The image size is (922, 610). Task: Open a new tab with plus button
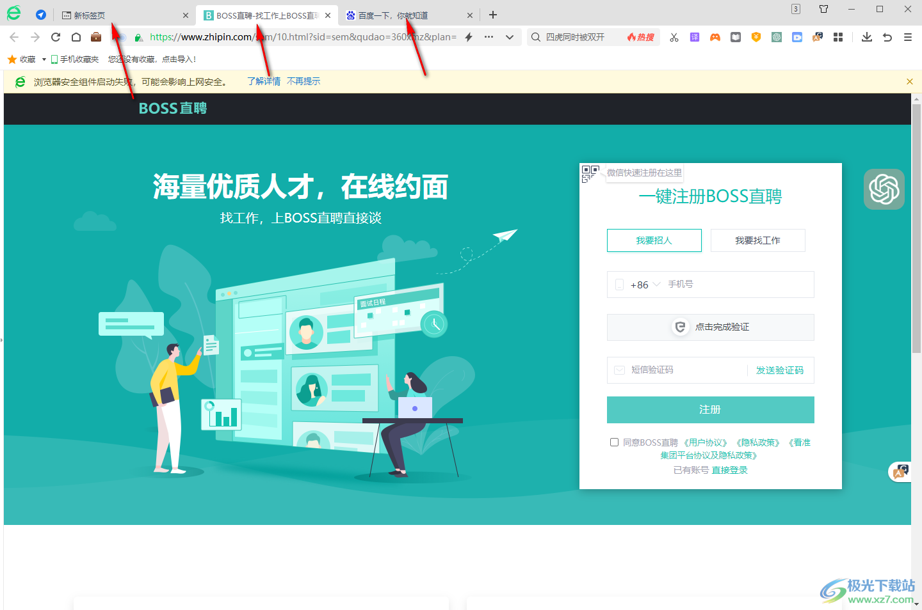[493, 15]
